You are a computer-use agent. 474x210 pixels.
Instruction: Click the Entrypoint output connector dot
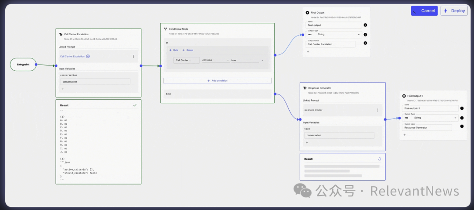click(36, 65)
